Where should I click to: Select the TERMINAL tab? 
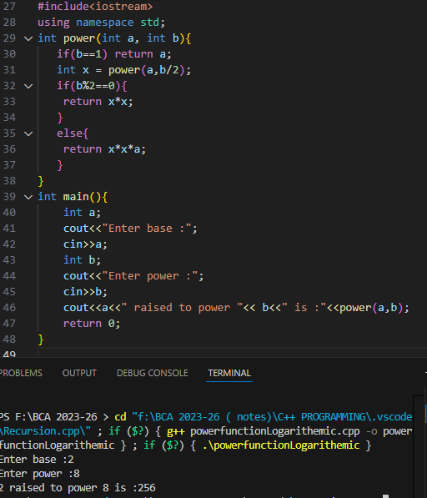[229, 373]
